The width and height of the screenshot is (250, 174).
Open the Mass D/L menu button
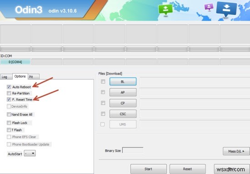tap(236, 151)
